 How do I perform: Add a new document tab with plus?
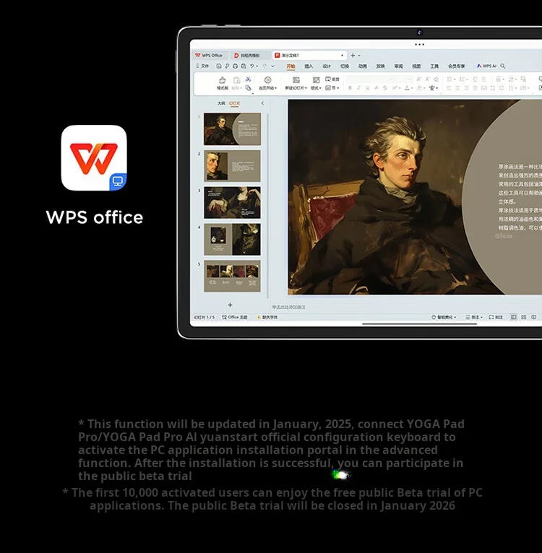click(353, 56)
